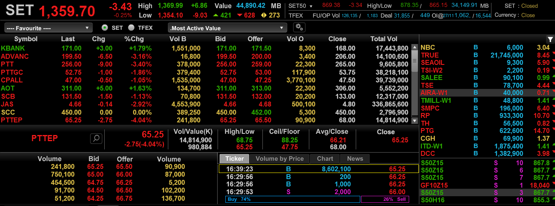Click scroll up arrow of stock table
Image resolution: width=555 pixels, height=206 pixels.
(x=415, y=47)
